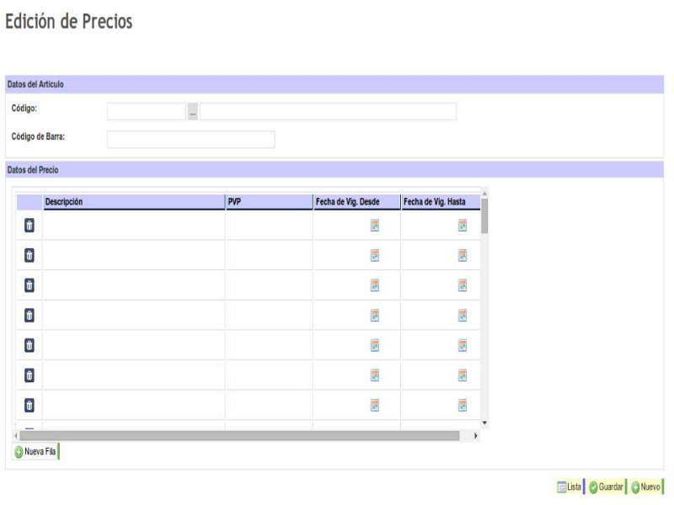Click the PVP column header
The image size is (674, 505).
269,202
